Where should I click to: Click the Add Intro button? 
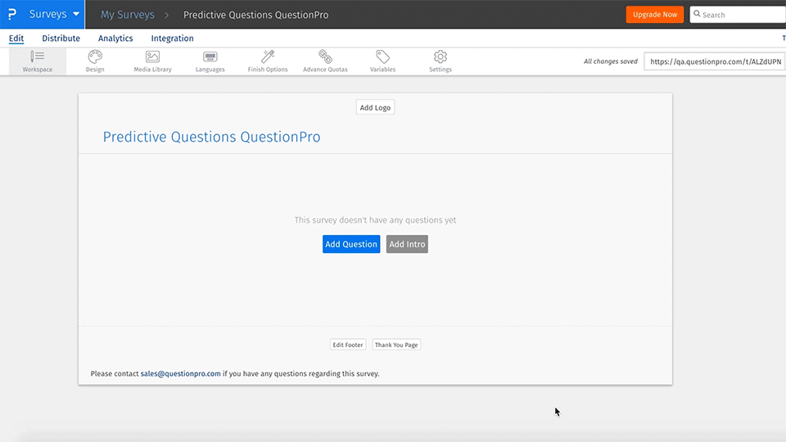pos(407,244)
